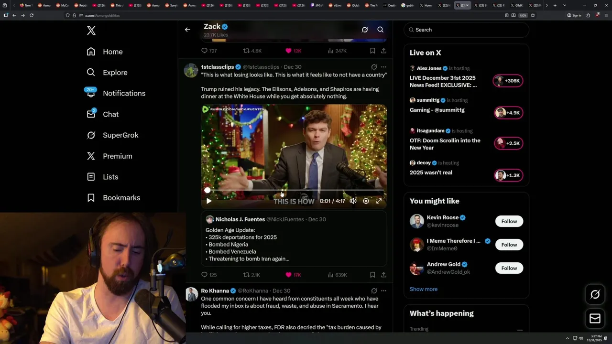This screenshot has width=612, height=344.
Task: Open 1stclassclips profile avatar
Action: (x=191, y=70)
